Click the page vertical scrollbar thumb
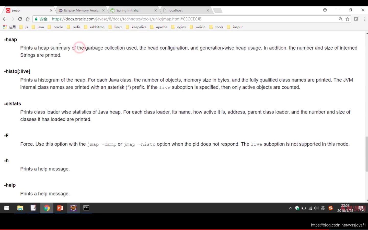 tap(366, 154)
